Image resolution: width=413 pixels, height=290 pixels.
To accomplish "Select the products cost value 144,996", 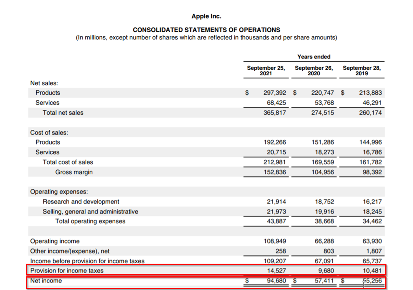I will (x=370, y=142).
